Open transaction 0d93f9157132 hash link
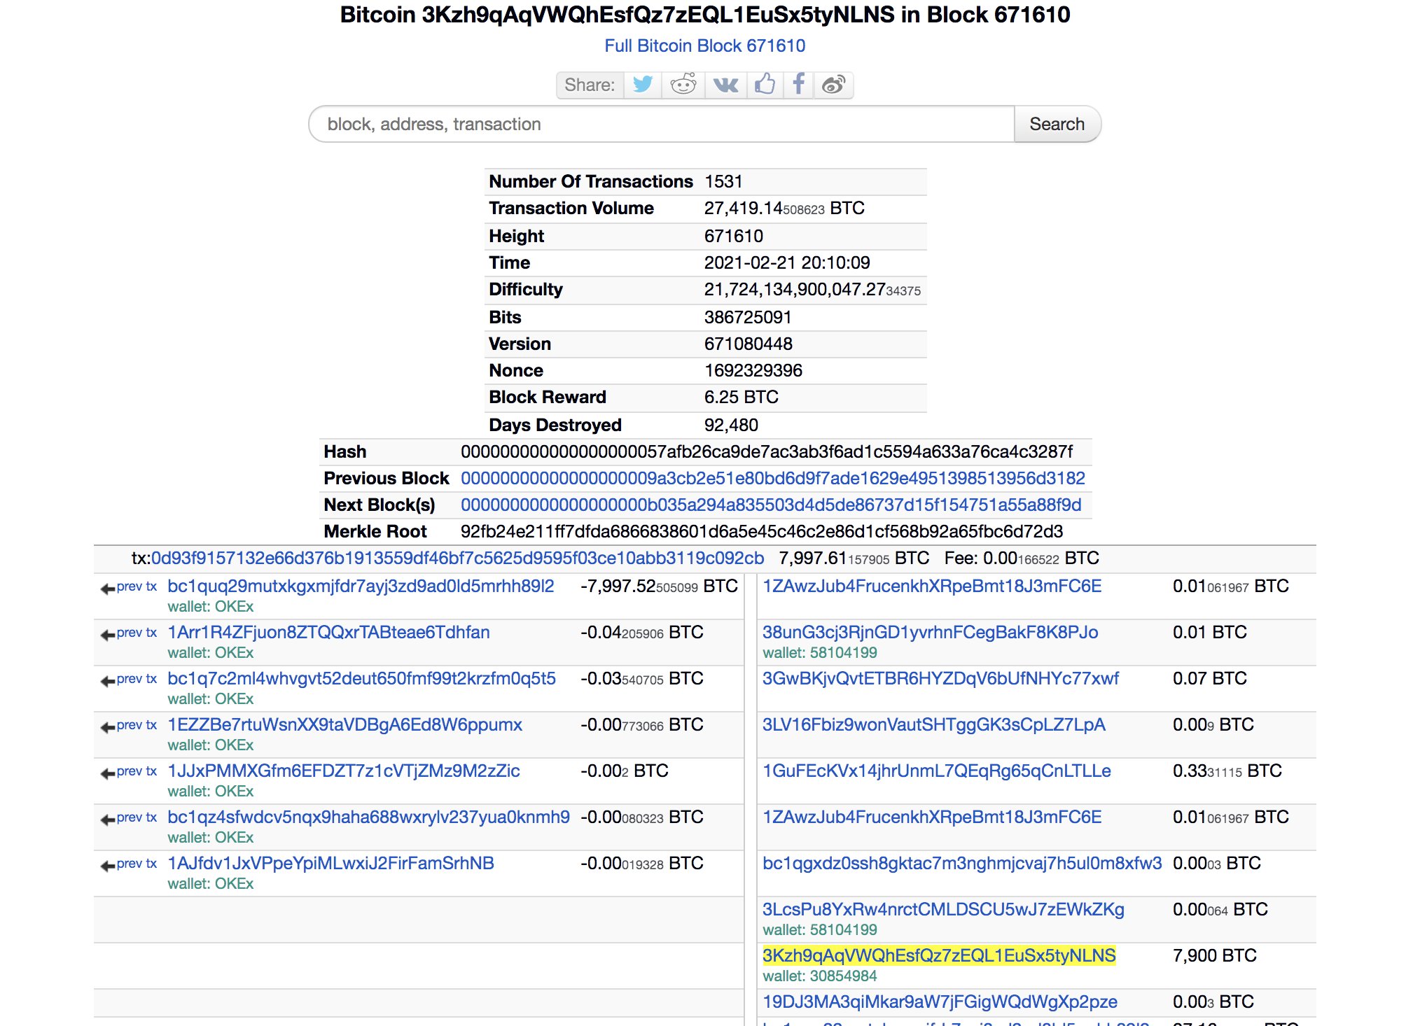The image size is (1413, 1026). coord(457,558)
